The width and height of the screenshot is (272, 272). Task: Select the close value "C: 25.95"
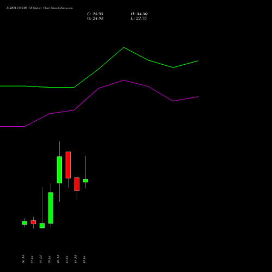[x=95, y=14]
